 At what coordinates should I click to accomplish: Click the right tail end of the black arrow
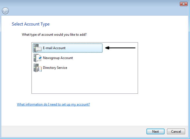tap(134, 48)
